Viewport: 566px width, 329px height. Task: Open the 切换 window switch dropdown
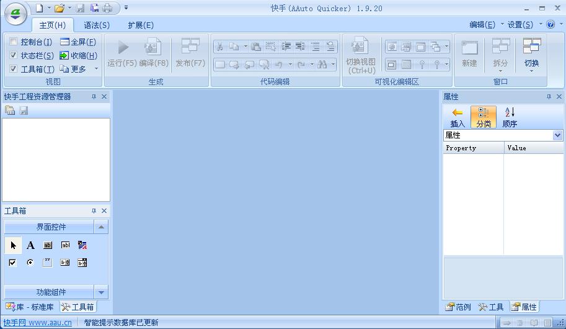[531, 71]
